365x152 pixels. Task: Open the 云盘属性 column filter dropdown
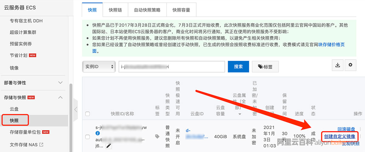(240, 114)
